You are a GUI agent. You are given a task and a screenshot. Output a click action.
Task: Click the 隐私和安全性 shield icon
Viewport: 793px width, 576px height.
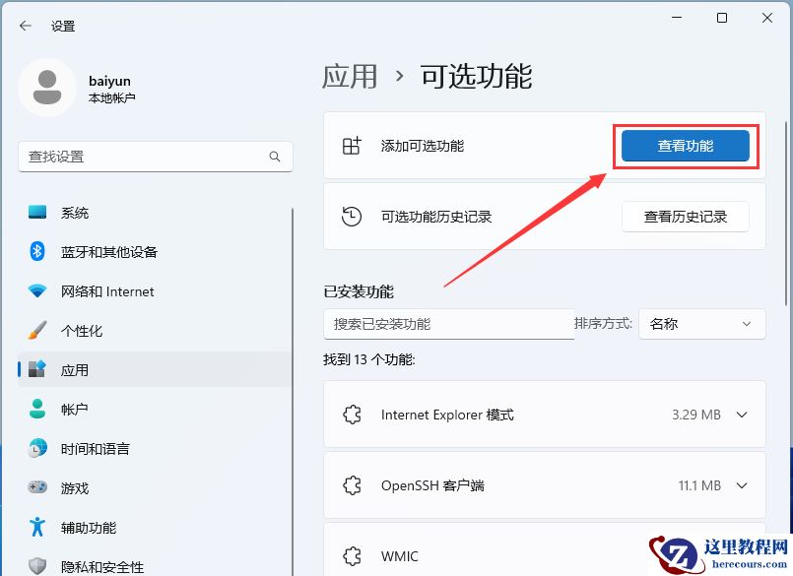pyautogui.click(x=35, y=566)
